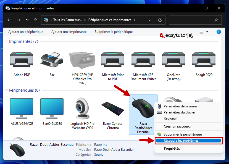Select the ASUS VG24VQE monitor icon
229x164 pixels.
(22, 108)
